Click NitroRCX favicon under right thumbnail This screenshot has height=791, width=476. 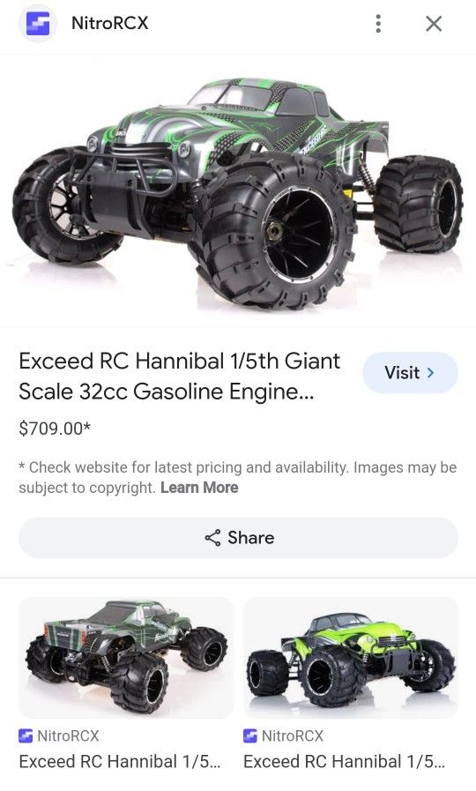[x=250, y=736]
